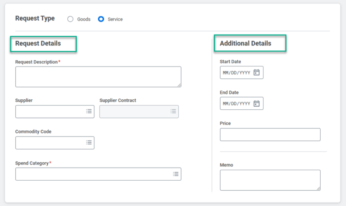Viewport: 346px width, 206px height.
Task: Click the Spend Category list icon
Action: [x=176, y=174]
